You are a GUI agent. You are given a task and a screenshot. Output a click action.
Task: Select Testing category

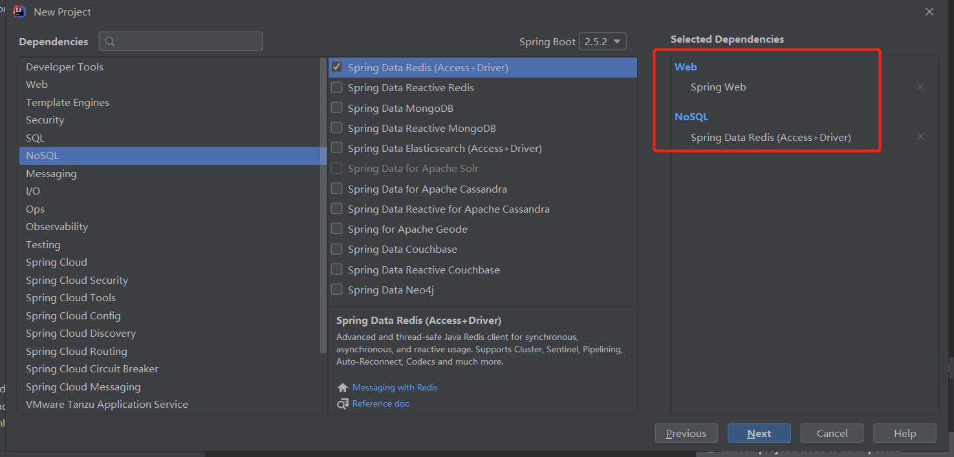(169, 244)
